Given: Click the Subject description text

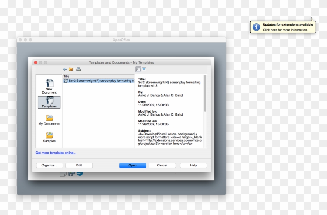Looking at the screenshot, I should (170, 139).
